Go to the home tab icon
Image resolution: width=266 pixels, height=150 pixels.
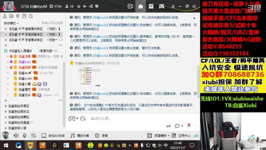tap(141, 6)
